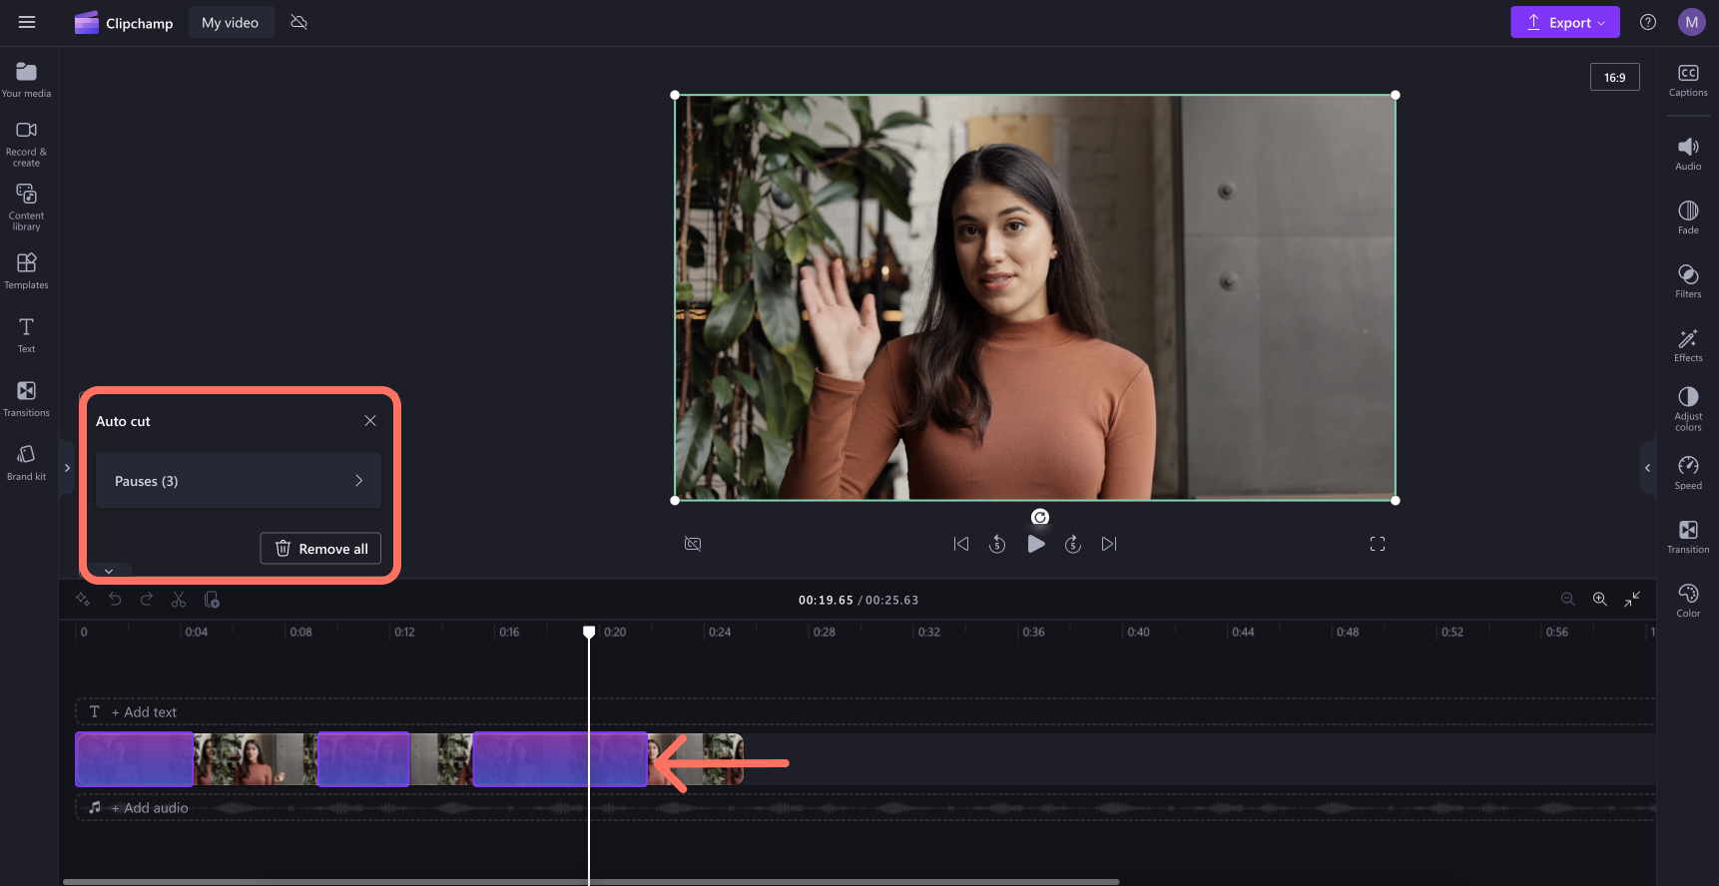
Task: Open the Record & create tab
Action: pyautogui.click(x=27, y=144)
